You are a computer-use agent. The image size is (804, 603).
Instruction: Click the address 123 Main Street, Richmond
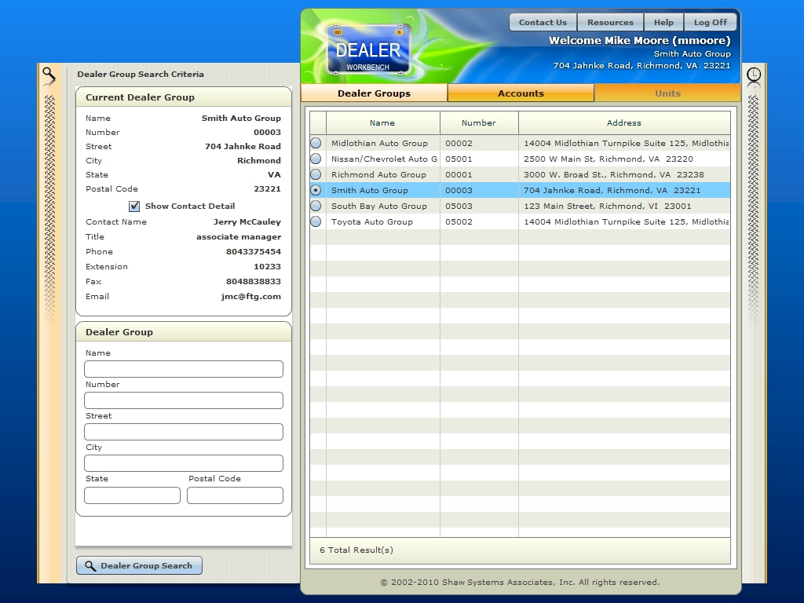607,206
